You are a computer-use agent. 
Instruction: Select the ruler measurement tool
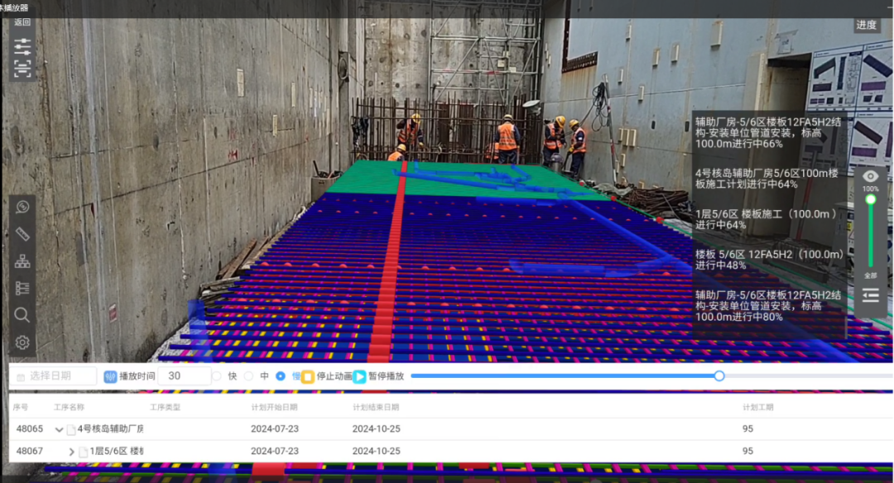coord(22,234)
